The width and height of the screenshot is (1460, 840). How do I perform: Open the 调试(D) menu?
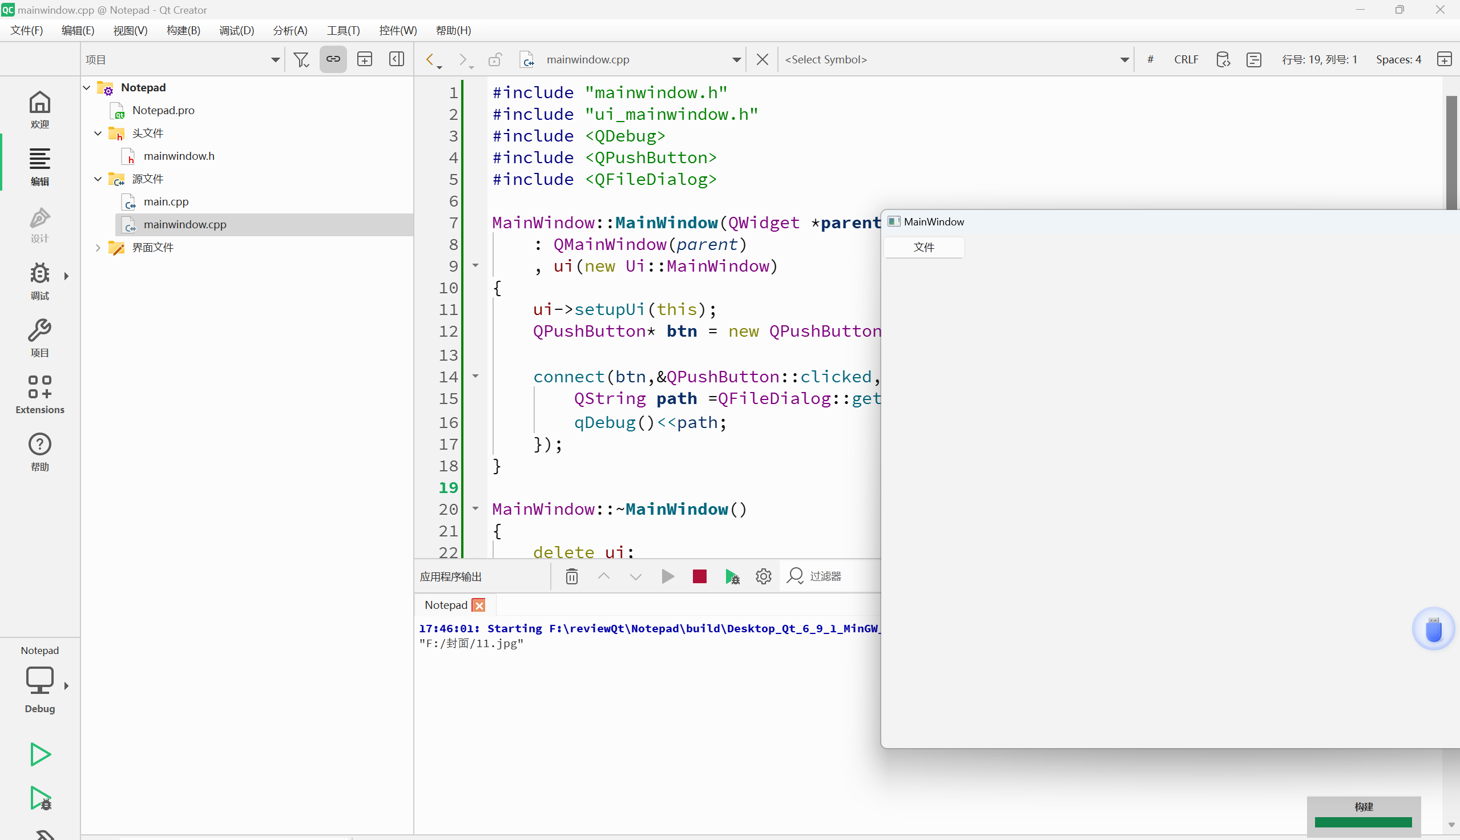(x=236, y=31)
